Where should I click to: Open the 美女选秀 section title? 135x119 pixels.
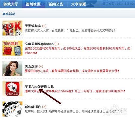pyautogui.click(x=31, y=66)
